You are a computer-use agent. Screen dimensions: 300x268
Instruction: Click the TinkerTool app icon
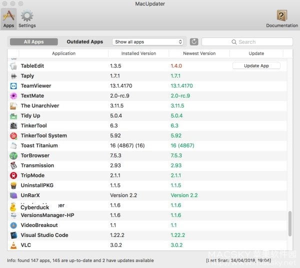13,125
